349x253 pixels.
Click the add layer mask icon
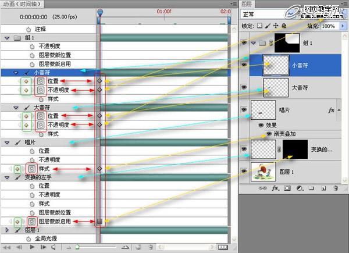287,188
